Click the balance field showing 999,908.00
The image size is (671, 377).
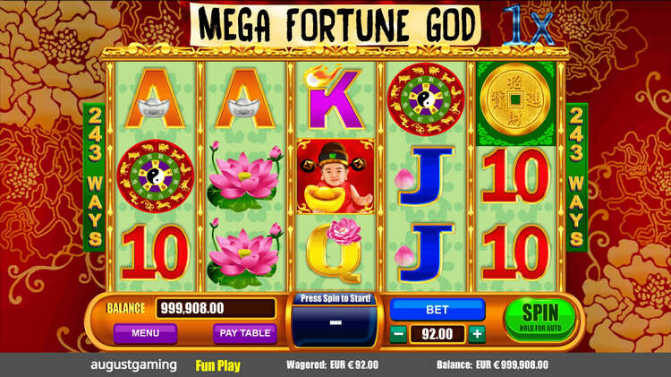tap(216, 308)
